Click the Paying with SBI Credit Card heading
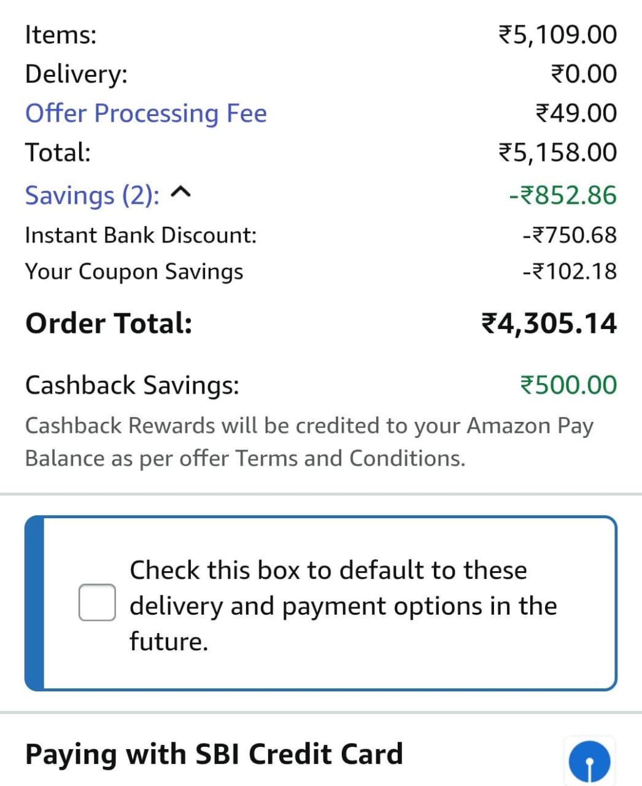The height and width of the screenshot is (786, 642). click(x=214, y=754)
